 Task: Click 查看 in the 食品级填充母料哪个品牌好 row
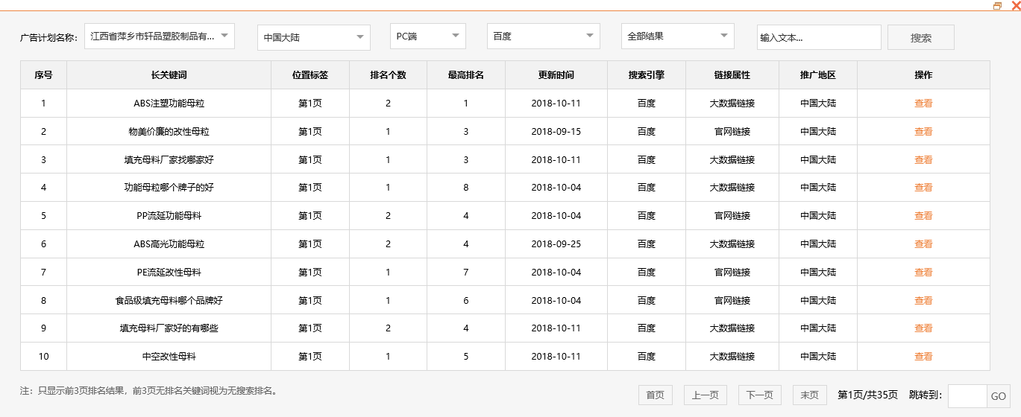[923, 301]
